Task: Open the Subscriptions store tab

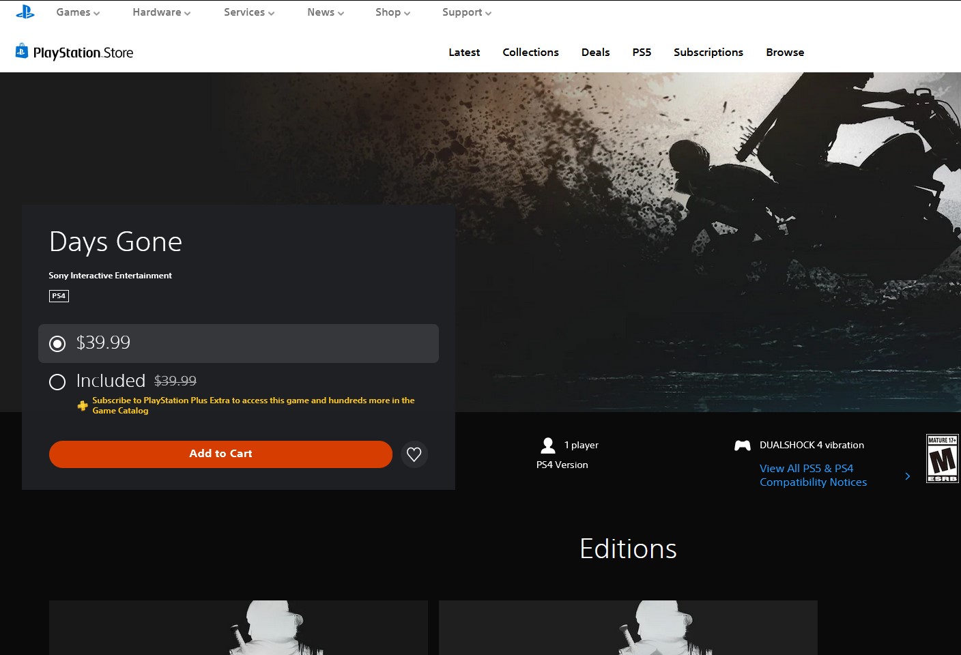Action: coord(708,53)
